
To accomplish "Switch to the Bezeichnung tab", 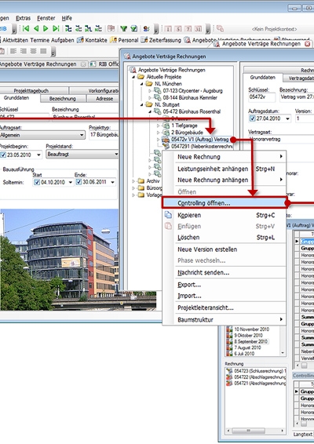I will click(x=63, y=99).
